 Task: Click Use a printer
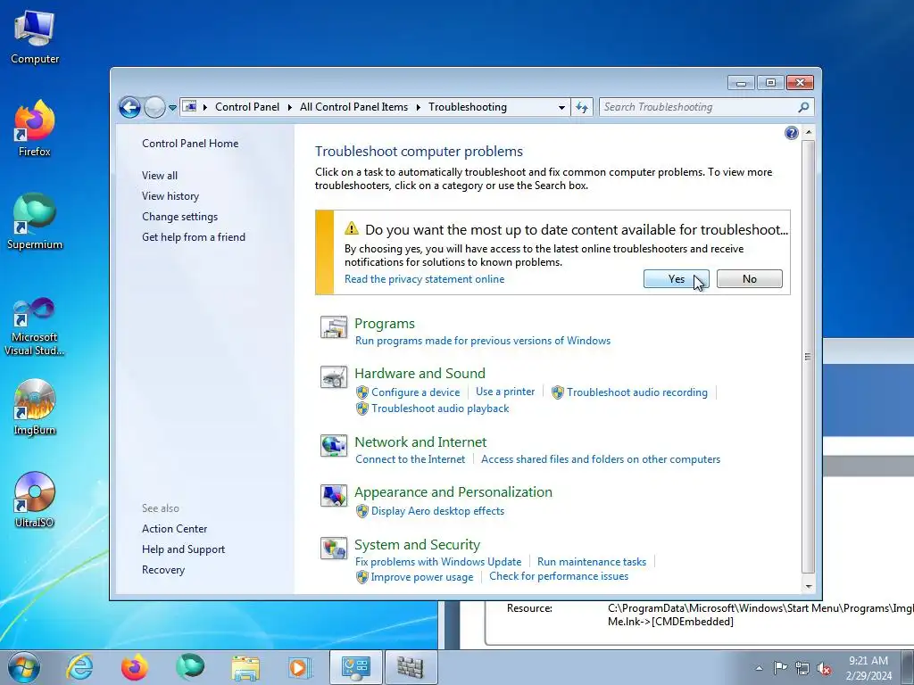click(x=505, y=392)
